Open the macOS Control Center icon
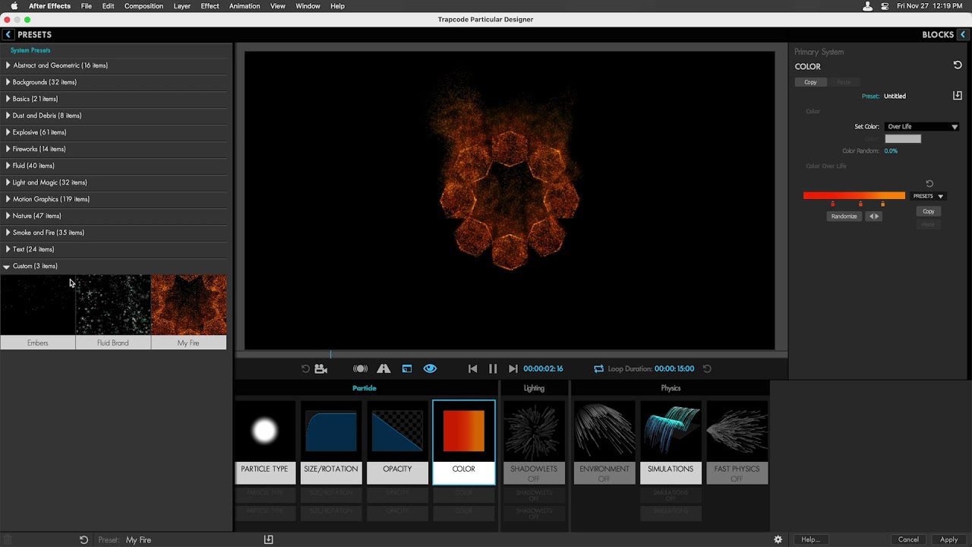Image resolution: width=972 pixels, height=547 pixels. coord(885,6)
